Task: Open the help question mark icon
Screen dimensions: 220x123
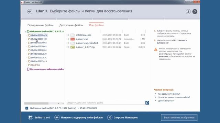Action: point(195,12)
